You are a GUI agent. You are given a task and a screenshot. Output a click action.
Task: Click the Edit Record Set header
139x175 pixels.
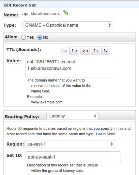click(x=20, y=5)
